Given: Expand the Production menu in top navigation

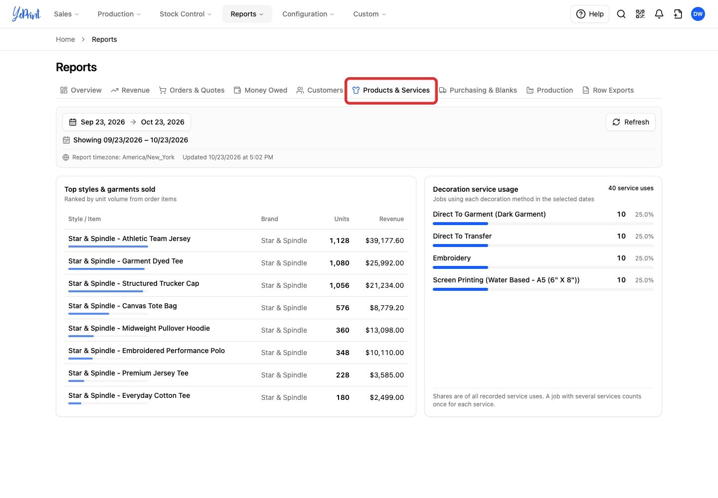Looking at the screenshot, I should [119, 14].
